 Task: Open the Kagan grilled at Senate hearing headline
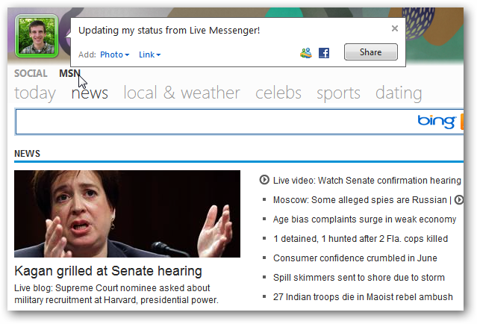(108, 271)
